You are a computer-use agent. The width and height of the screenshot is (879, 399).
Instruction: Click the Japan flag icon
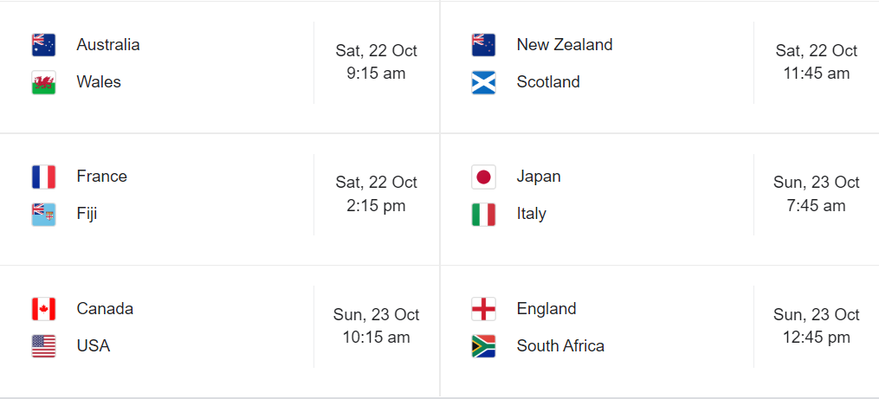(483, 177)
